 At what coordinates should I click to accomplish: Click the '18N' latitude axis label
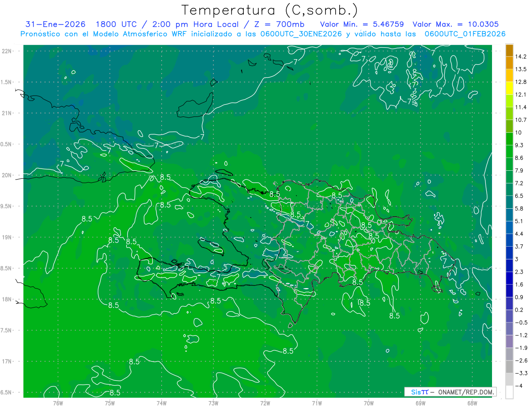point(7,299)
